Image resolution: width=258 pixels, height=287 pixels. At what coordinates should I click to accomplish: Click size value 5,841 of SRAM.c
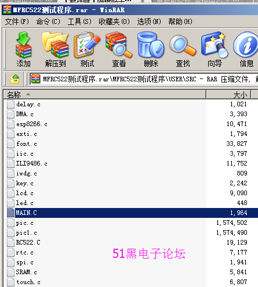(238, 272)
